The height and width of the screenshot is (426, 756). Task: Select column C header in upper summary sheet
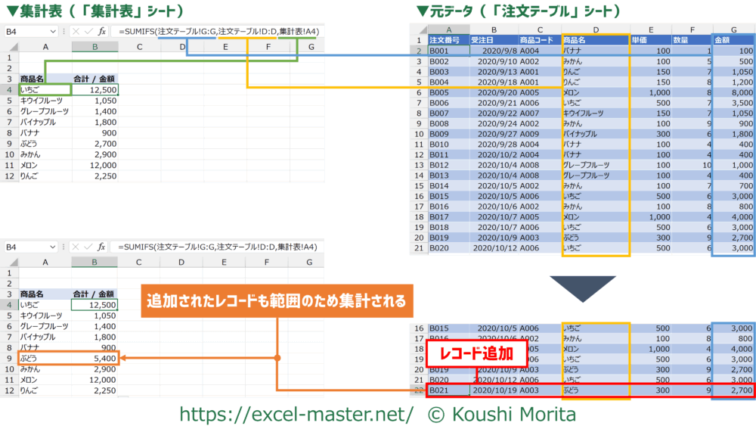coord(140,47)
